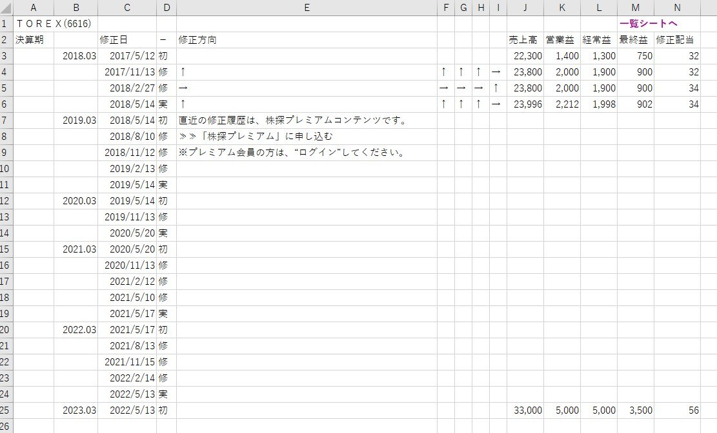Click the 「株探プレミアム」に申し込む text
This screenshot has height=433, width=717.
(256, 137)
